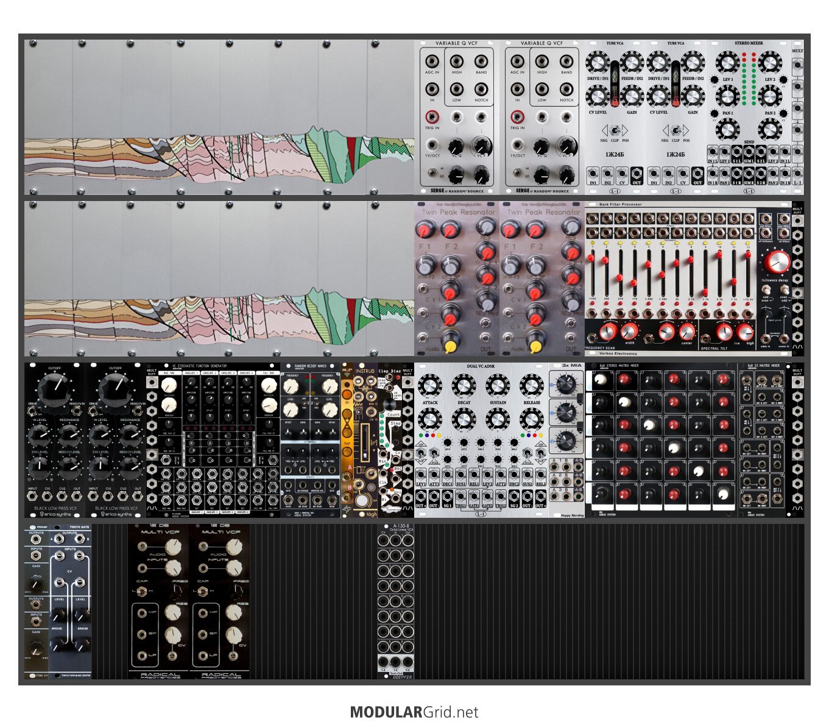Click HP jack on left Multi VCF
Viewport: 829px width, 725px height.
pyautogui.click(x=142, y=613)
